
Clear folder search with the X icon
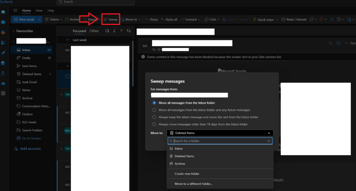click(269, 141)
